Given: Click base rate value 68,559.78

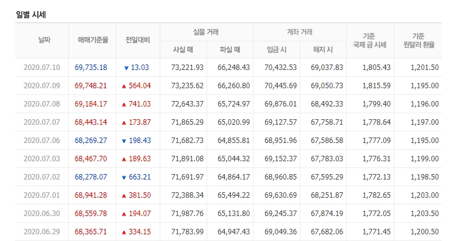Looking at the screenshot, I should tap(91, 214).
